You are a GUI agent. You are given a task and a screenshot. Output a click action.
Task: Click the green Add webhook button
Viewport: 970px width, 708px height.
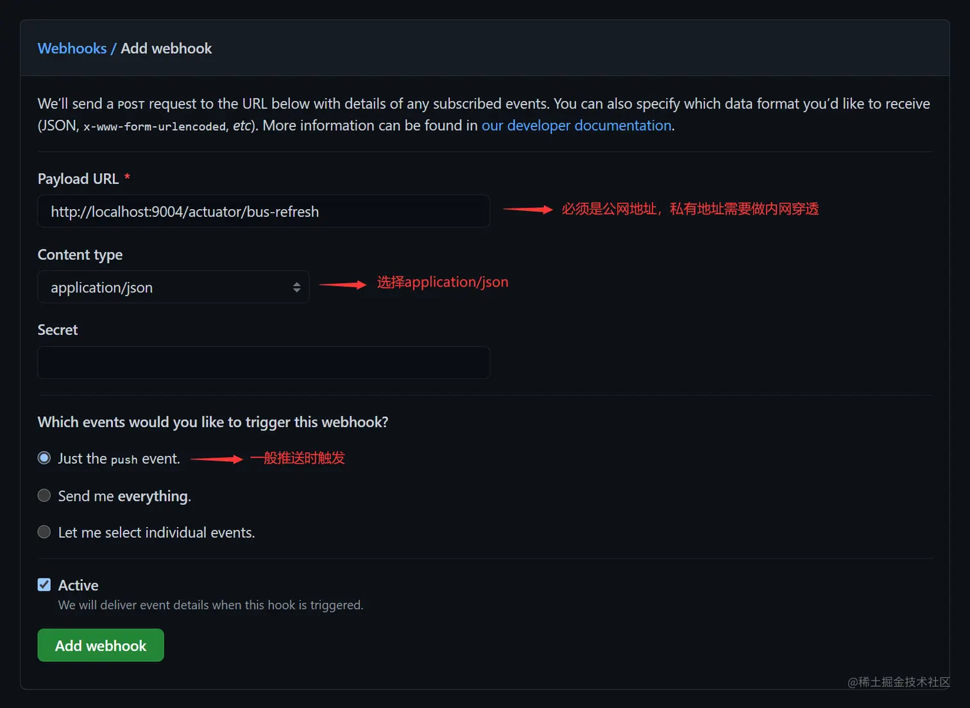point(101,645)
